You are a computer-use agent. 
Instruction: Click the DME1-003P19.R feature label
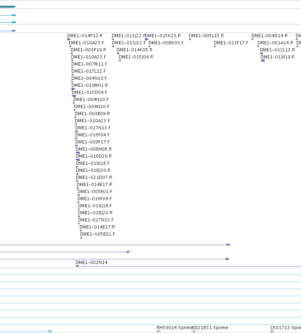[x=88, y=50]
